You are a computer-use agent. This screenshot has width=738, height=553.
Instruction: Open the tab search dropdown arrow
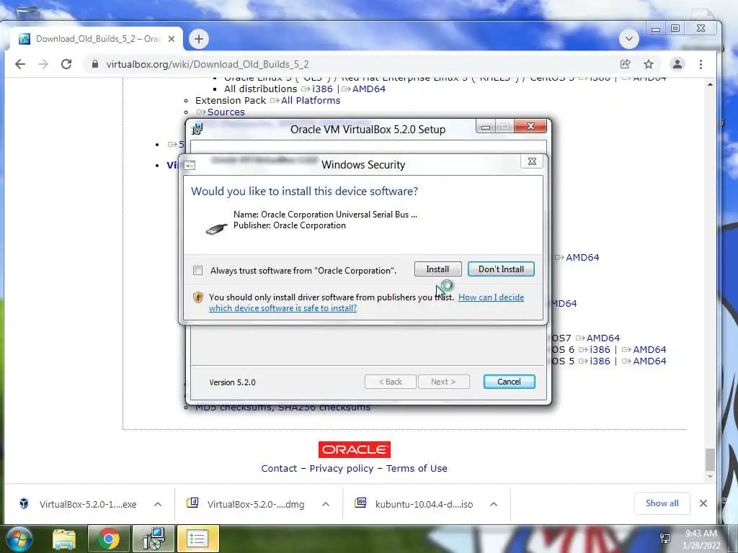(628, 39)
